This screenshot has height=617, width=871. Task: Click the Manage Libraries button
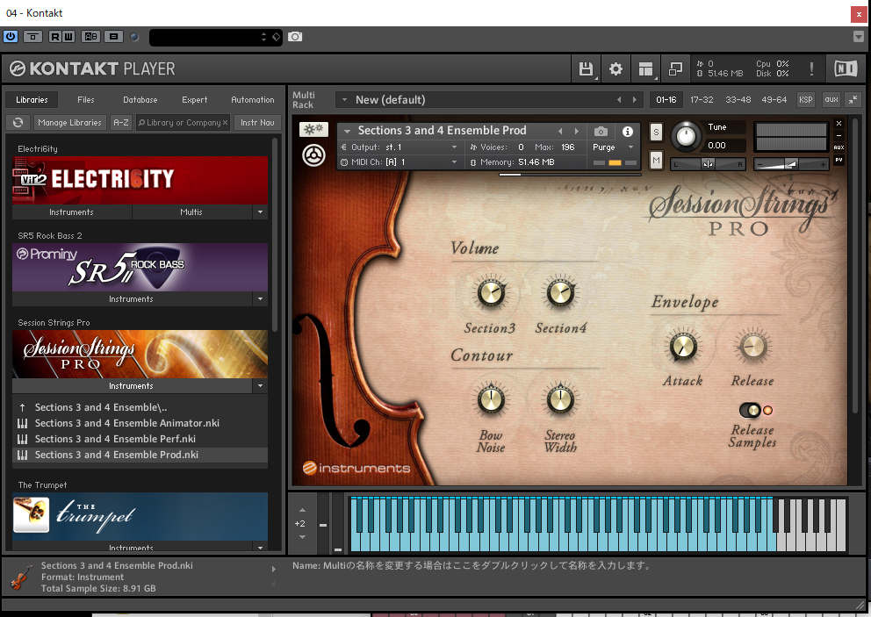tap(70, 123)
